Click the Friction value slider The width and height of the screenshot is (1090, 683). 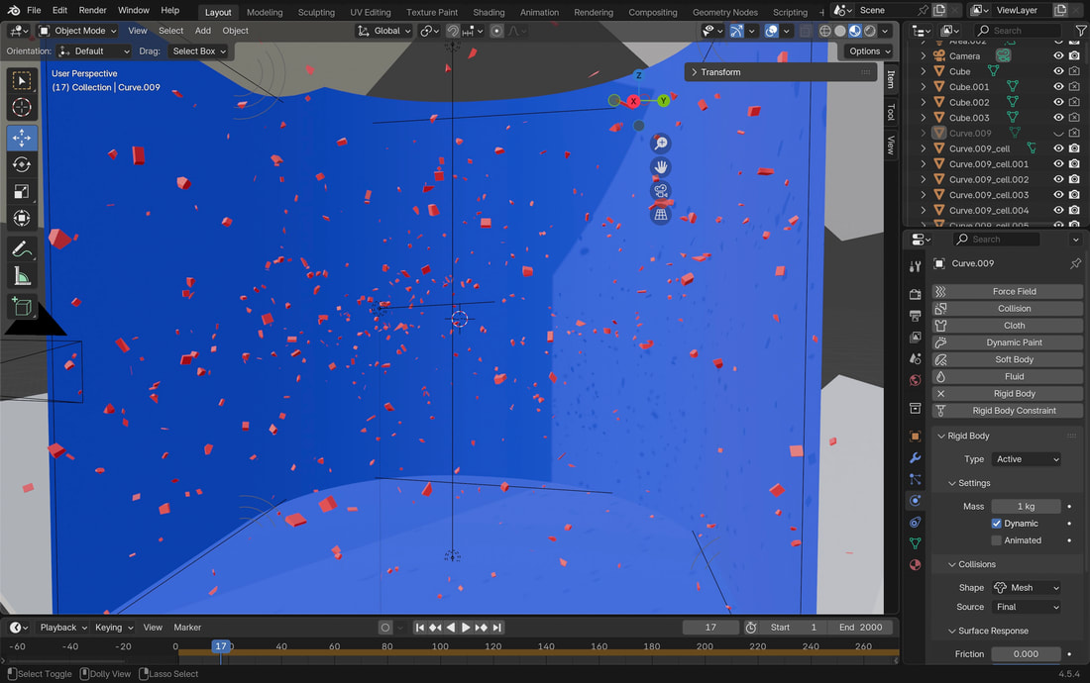[x=1026, y=654]
